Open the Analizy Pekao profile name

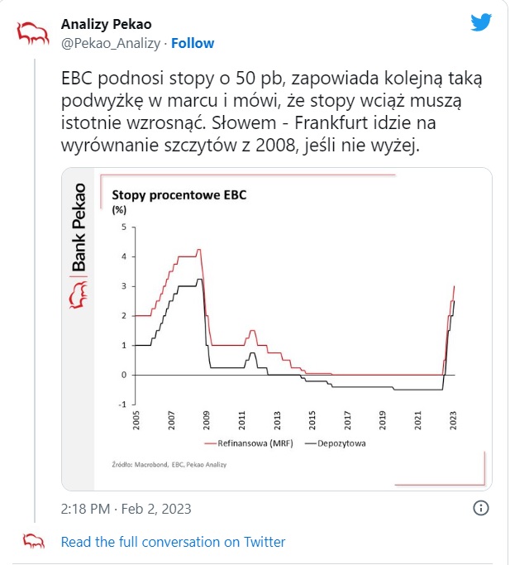coord(107,25)
